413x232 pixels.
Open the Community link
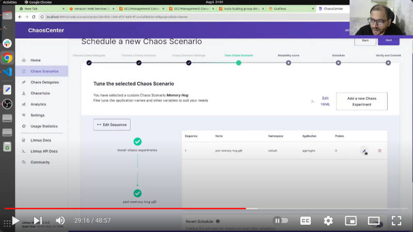(x=40, y=162)
